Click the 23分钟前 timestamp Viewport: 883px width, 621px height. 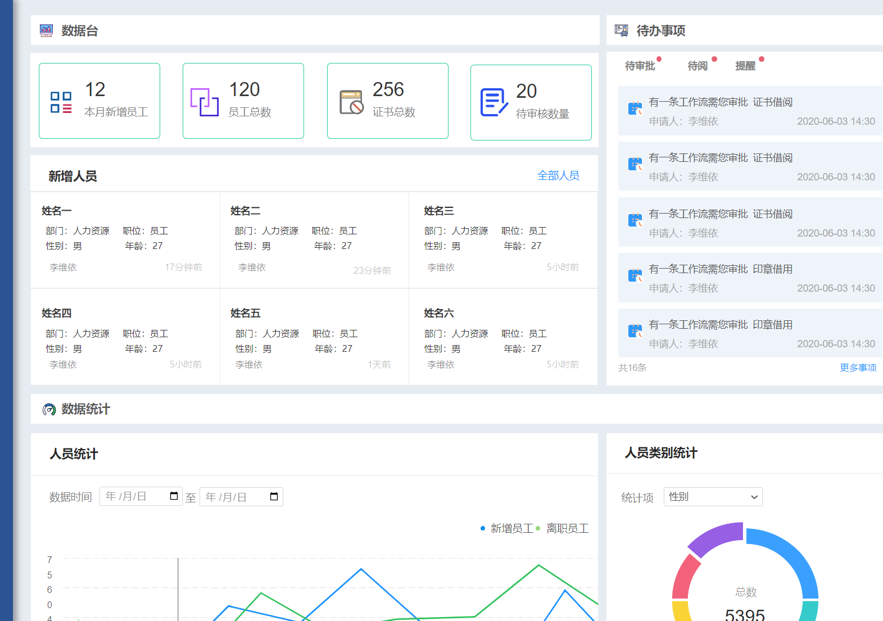[372, 270]
